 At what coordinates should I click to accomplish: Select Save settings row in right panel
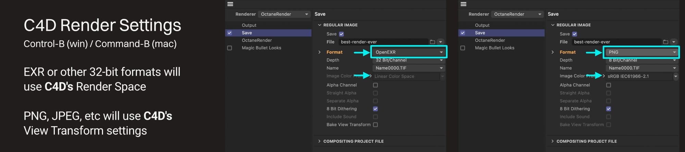[x=501, y=33]
